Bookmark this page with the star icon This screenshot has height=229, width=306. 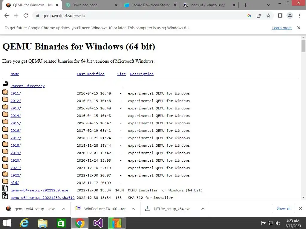click(268, 16)
